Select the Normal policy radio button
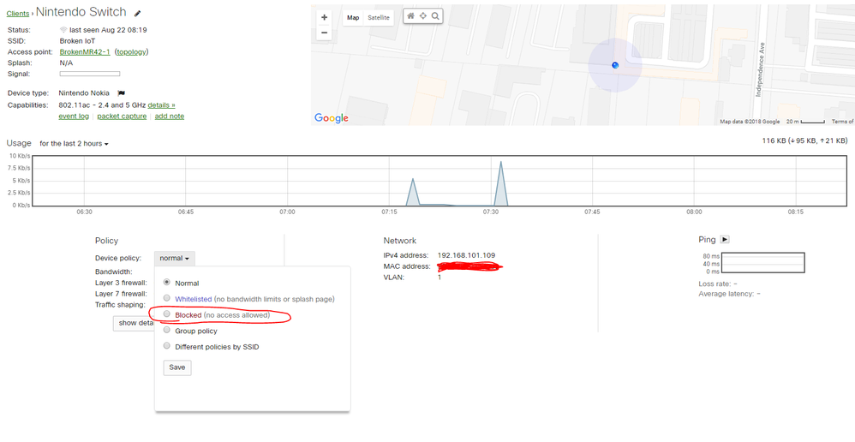Viewport: 855px width, 442px height. click(x=167, y=283)
